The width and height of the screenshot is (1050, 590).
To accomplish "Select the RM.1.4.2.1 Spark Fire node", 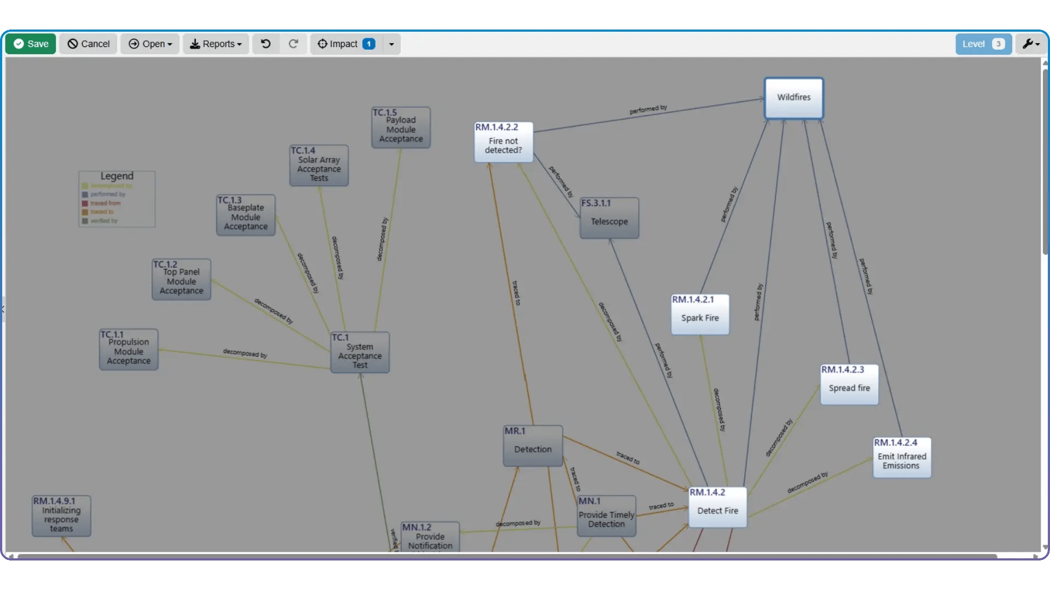I will tap(700, 314).
